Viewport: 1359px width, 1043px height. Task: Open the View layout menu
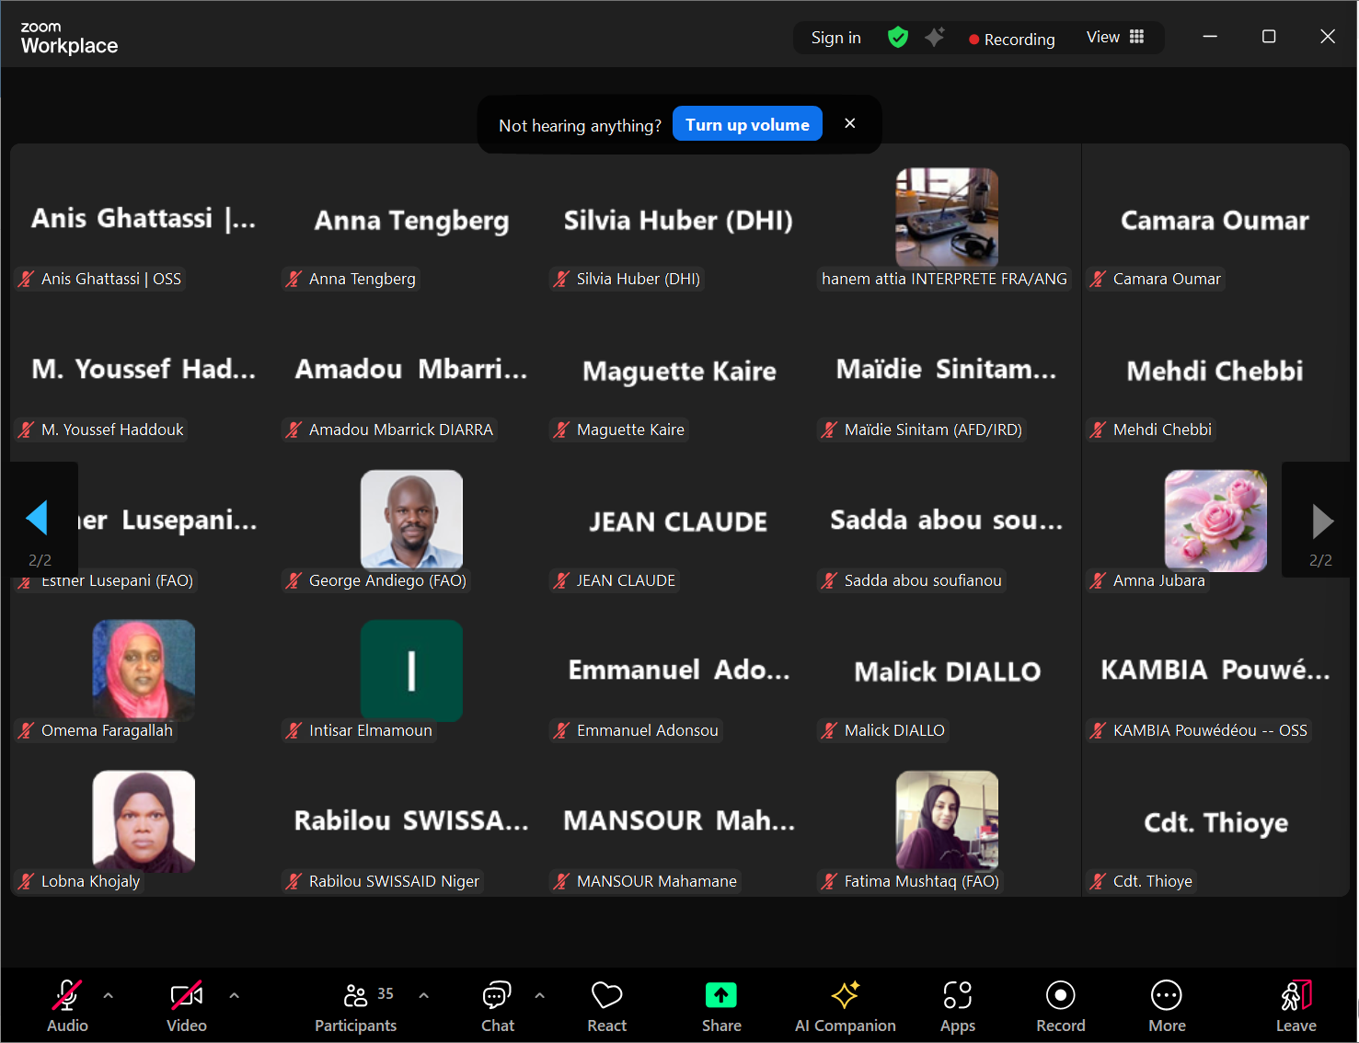tap(1114, 38)
